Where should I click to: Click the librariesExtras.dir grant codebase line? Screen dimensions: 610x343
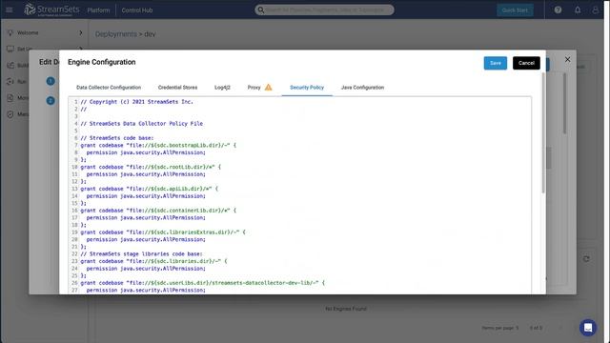[x=163, y=232]
